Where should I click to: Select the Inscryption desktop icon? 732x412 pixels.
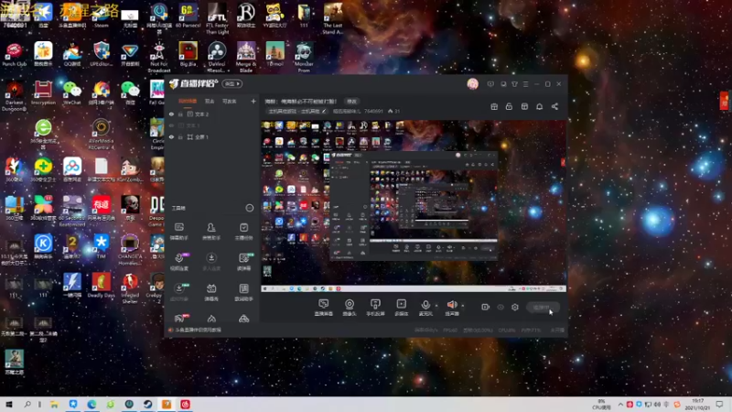43,92
